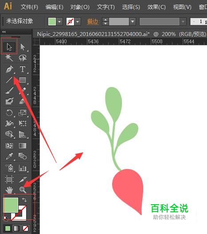Open the variable width profile dropdown
207x234 pixels.
(183, 22)
